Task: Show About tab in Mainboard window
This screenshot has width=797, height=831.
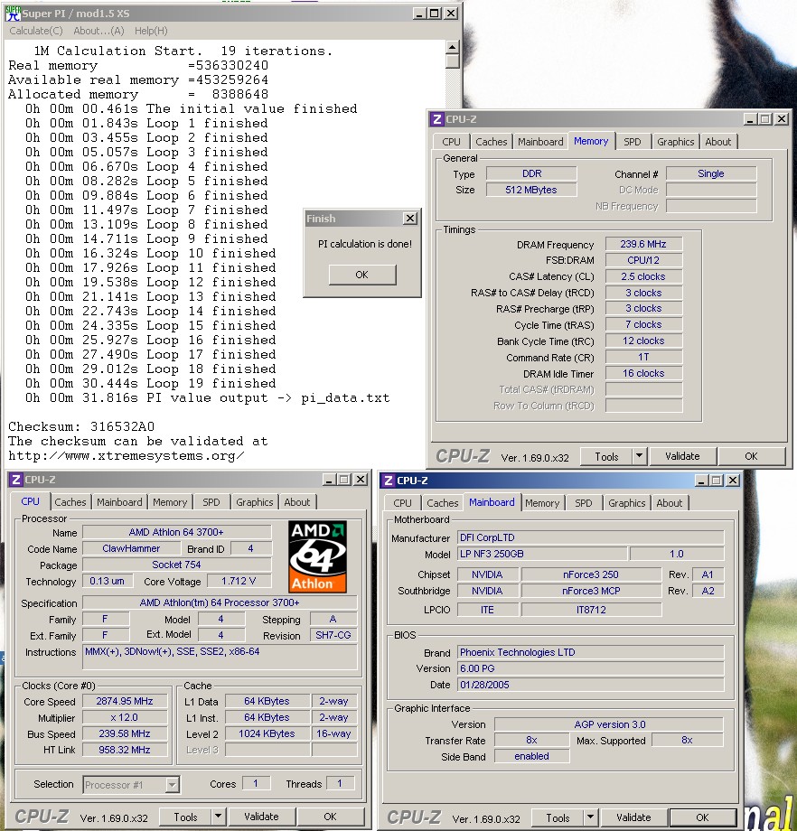Action: (670, 503)
